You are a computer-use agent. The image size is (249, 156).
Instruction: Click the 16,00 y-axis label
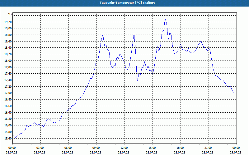[x=8, y=125]
